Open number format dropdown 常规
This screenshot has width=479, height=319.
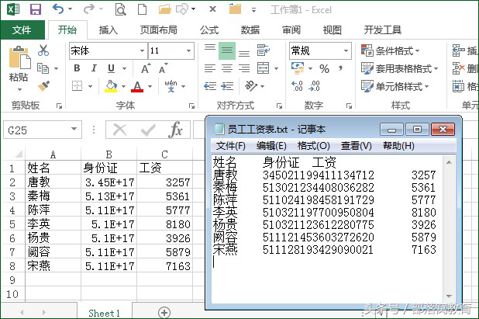pyautogui.click(x=346, y=50)
